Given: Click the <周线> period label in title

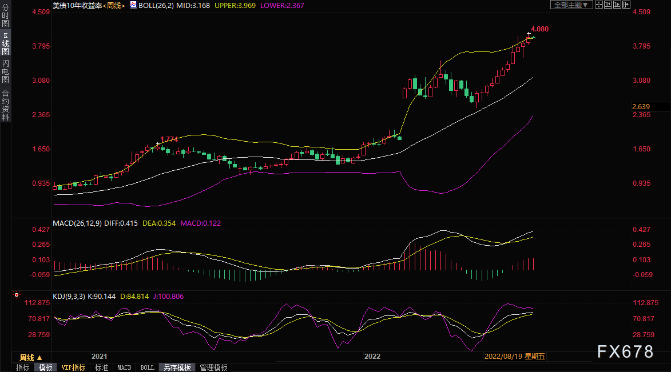Looking at the screenshot, I should (114, 6).
